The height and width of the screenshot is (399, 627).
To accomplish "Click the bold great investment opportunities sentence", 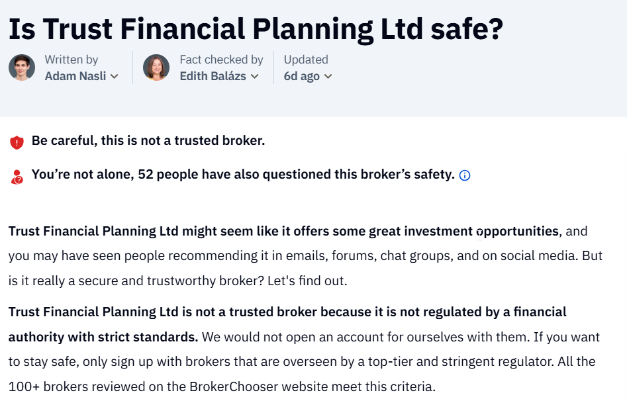I will (x=283, y=231).
